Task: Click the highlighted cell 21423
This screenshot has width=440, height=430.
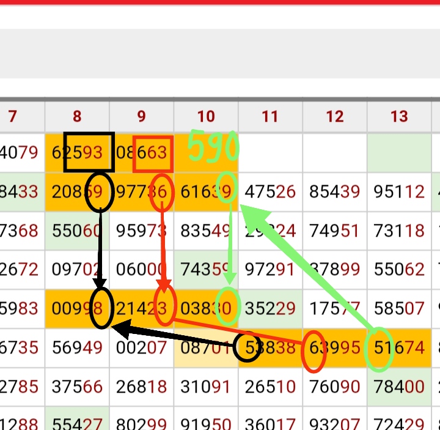Action: click(141, 309)
